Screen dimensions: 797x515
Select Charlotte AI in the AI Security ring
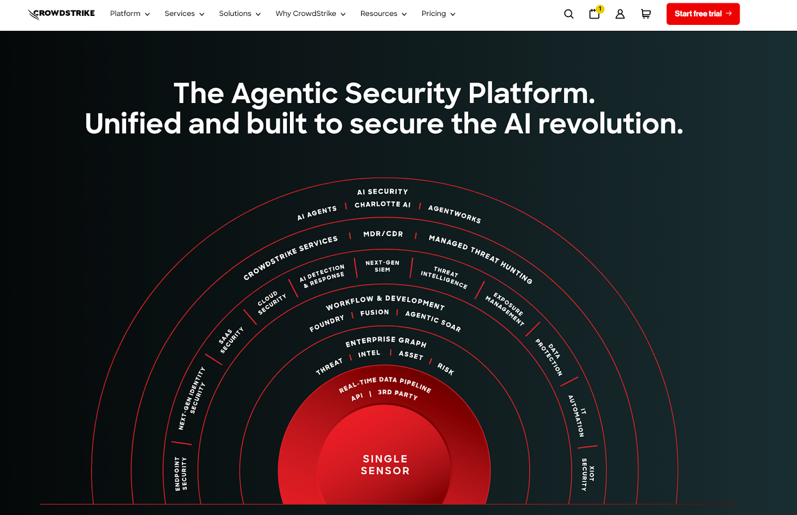pyautogui.click(x=383, y=204)
